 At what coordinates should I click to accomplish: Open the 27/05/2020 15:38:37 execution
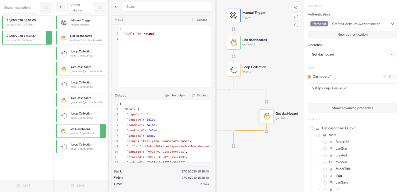click(24, 38)
